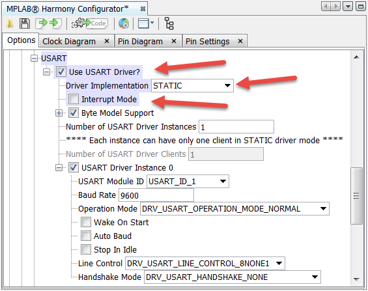Close the Pin Diagram tab

click(174, 41)
